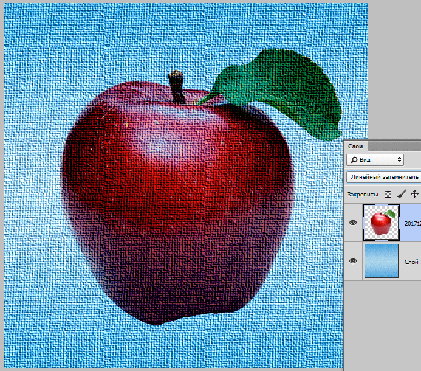Lock transparent pixels checkerboard icon
421x371 pixels.
click(x=388, y=194)
